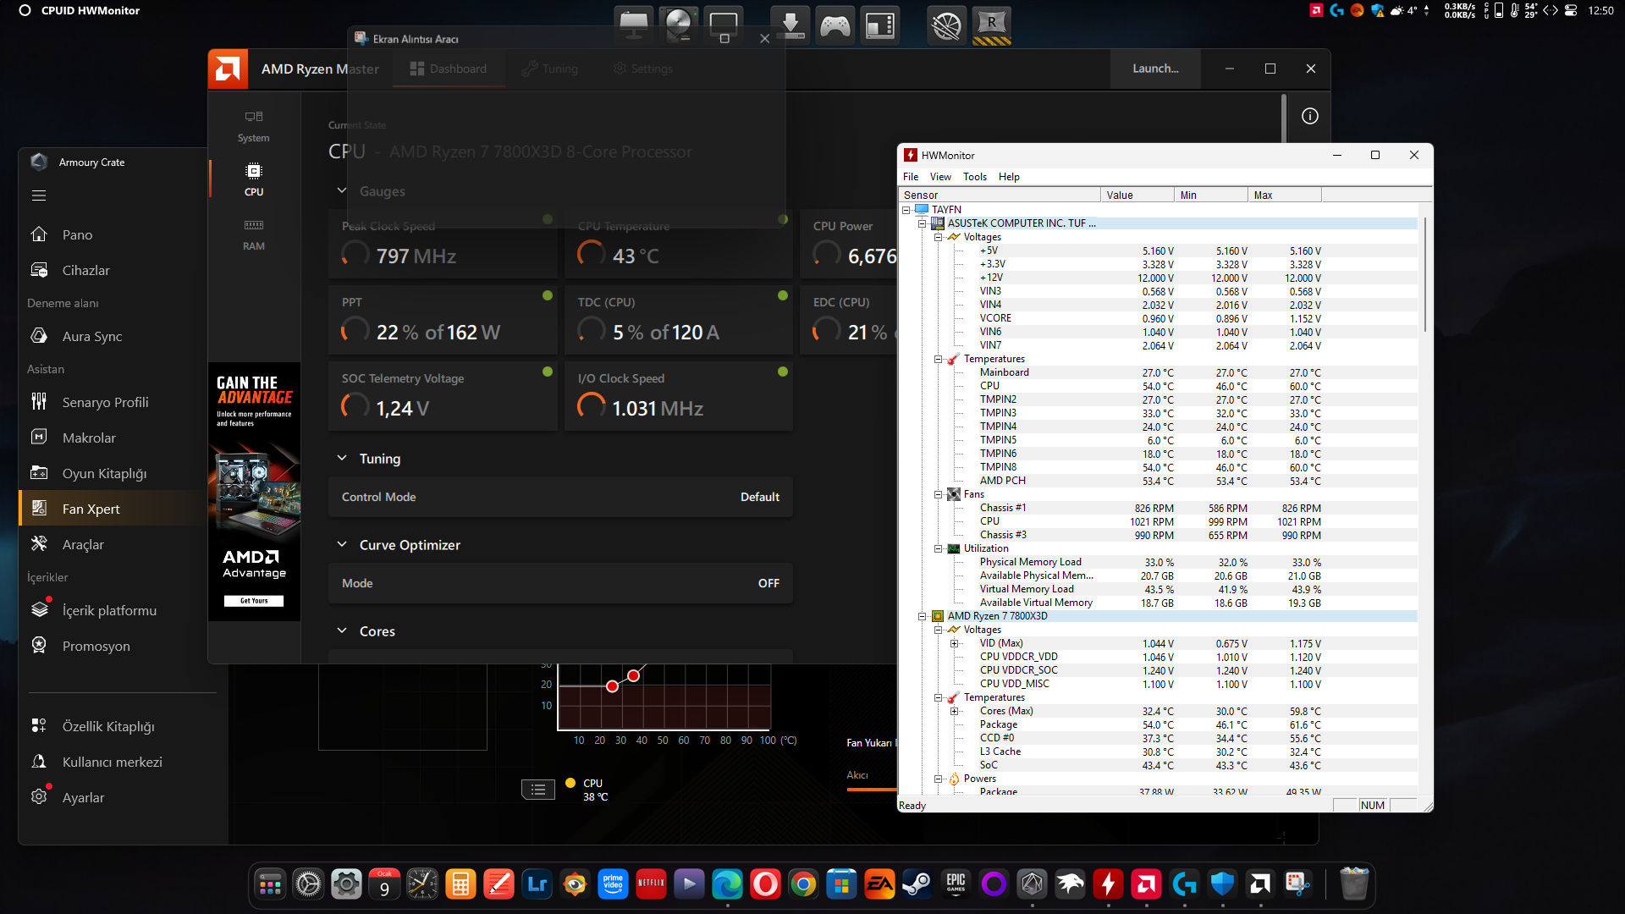The width and height of the screenshot is (1625, 914).
Task: Open the Trash in the dock
Action: point(1354,884)
